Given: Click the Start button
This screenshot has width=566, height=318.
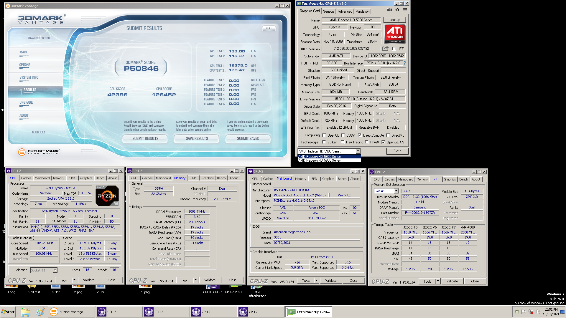Looking at the screenshot, I should click(x=8, y=312).
